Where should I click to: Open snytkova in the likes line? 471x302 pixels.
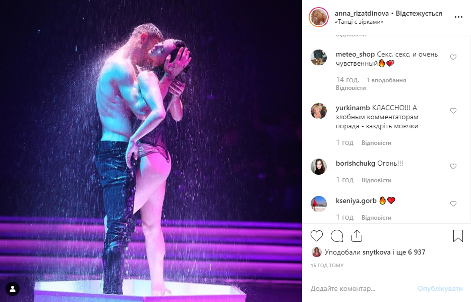[x=376, y=252]
